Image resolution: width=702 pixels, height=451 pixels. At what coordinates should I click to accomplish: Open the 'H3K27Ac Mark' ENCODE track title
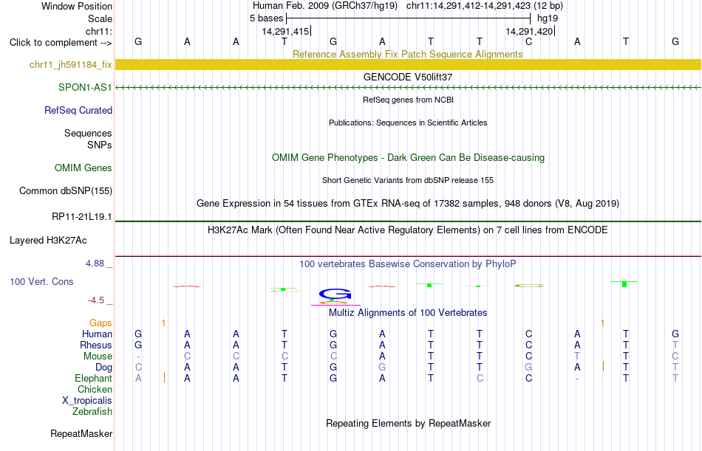(x=408, y=230)
